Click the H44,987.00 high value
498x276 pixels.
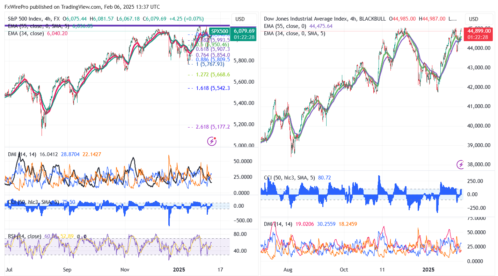click(432, 19)
